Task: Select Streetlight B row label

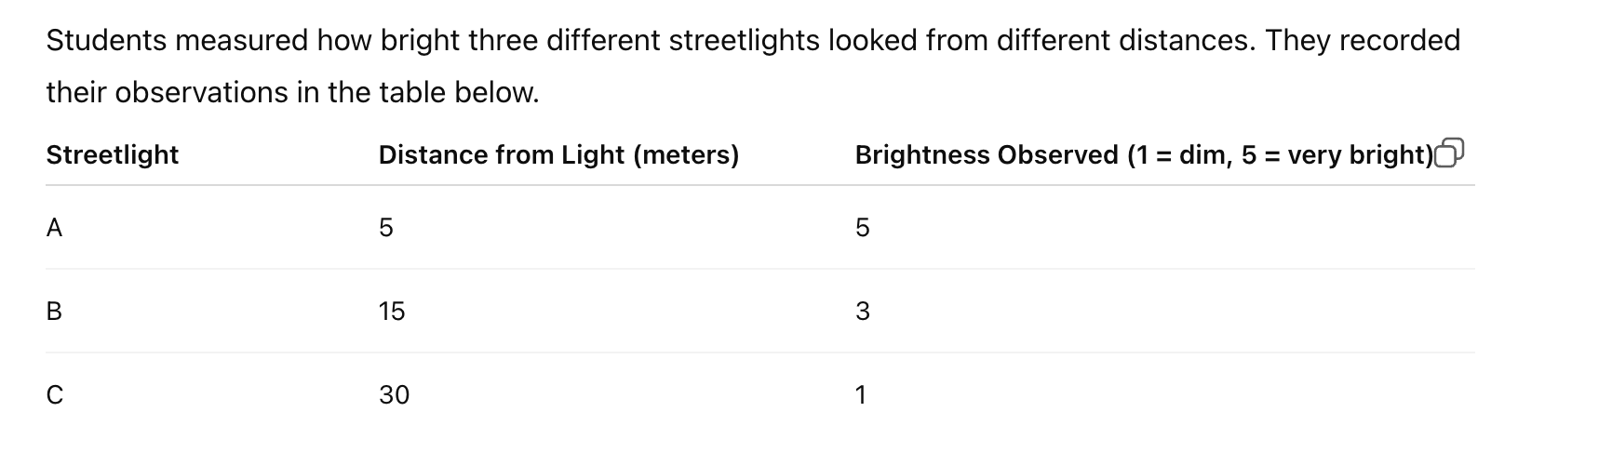Action: pos(54,311)
